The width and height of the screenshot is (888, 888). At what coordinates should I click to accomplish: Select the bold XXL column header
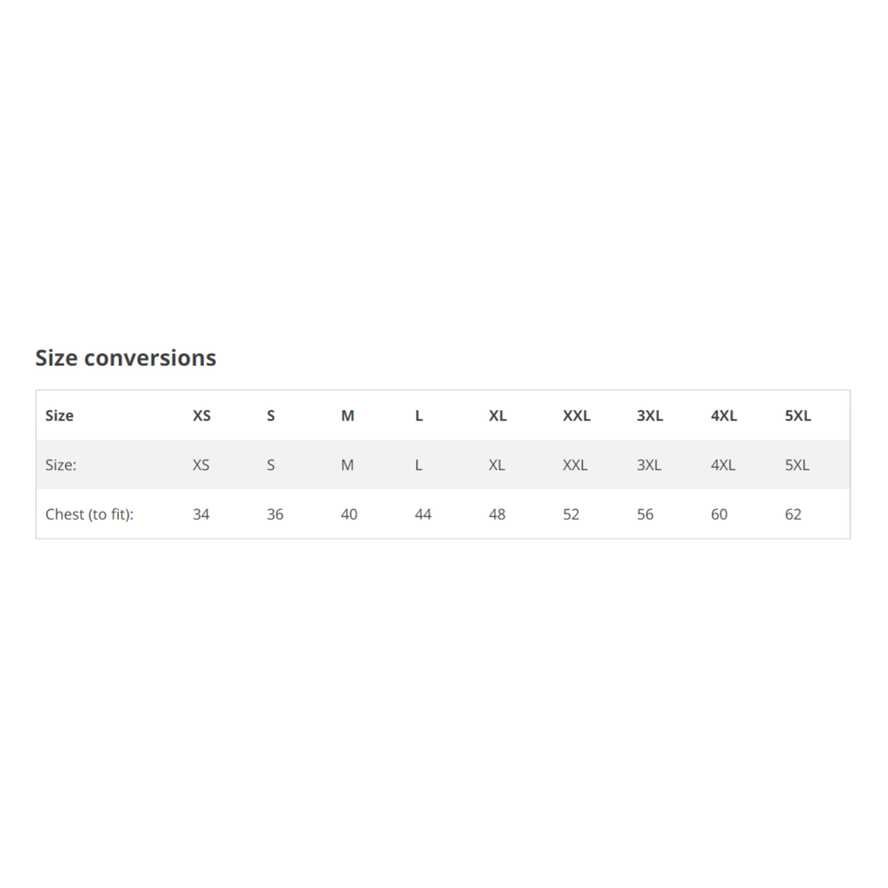tap(577, 415)
